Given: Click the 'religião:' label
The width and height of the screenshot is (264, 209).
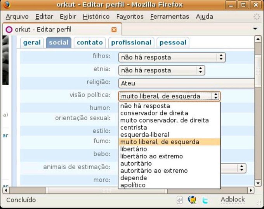Looking at the screenshot, I should pos(99,82).
